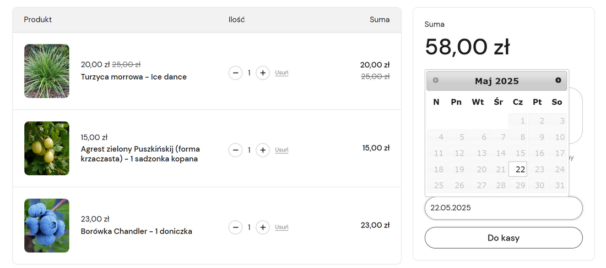
Task: Open the Borówka Chandler - 1 doniczka product name
Action: pyautogui.click(x=136, y=231)
